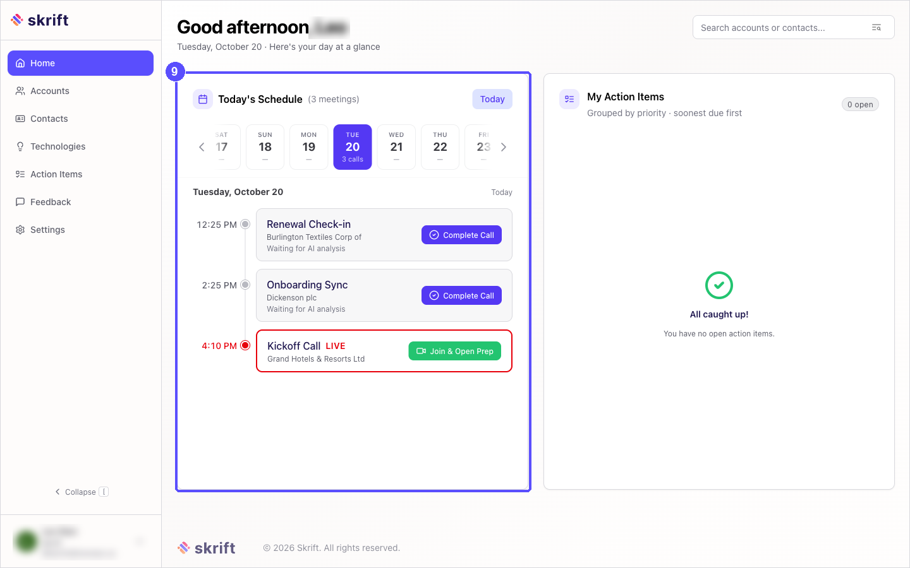Open Contacts in the sidebar
910x568 pixels.
(x=80, y=119)
